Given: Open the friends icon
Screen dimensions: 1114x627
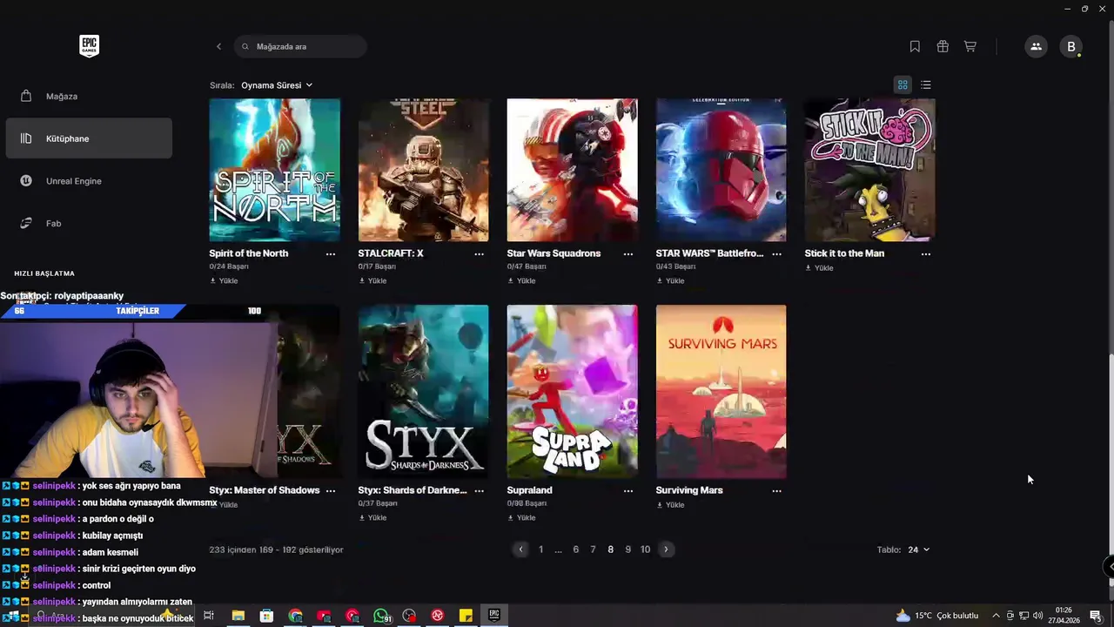Looking at the screenshot, I should coord(1036,46).
